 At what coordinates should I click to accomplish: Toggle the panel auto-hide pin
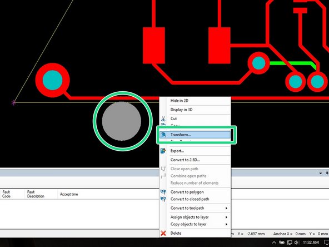point(327,173)
